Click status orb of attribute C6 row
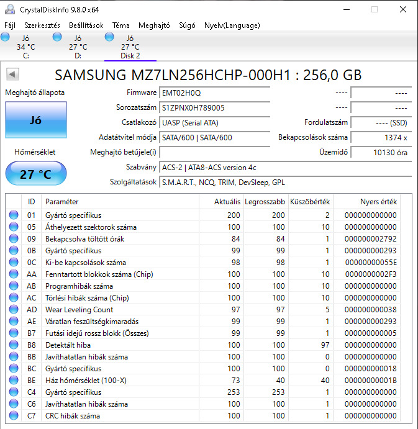The height and width of the screenshot is (429, 418). 14,404
